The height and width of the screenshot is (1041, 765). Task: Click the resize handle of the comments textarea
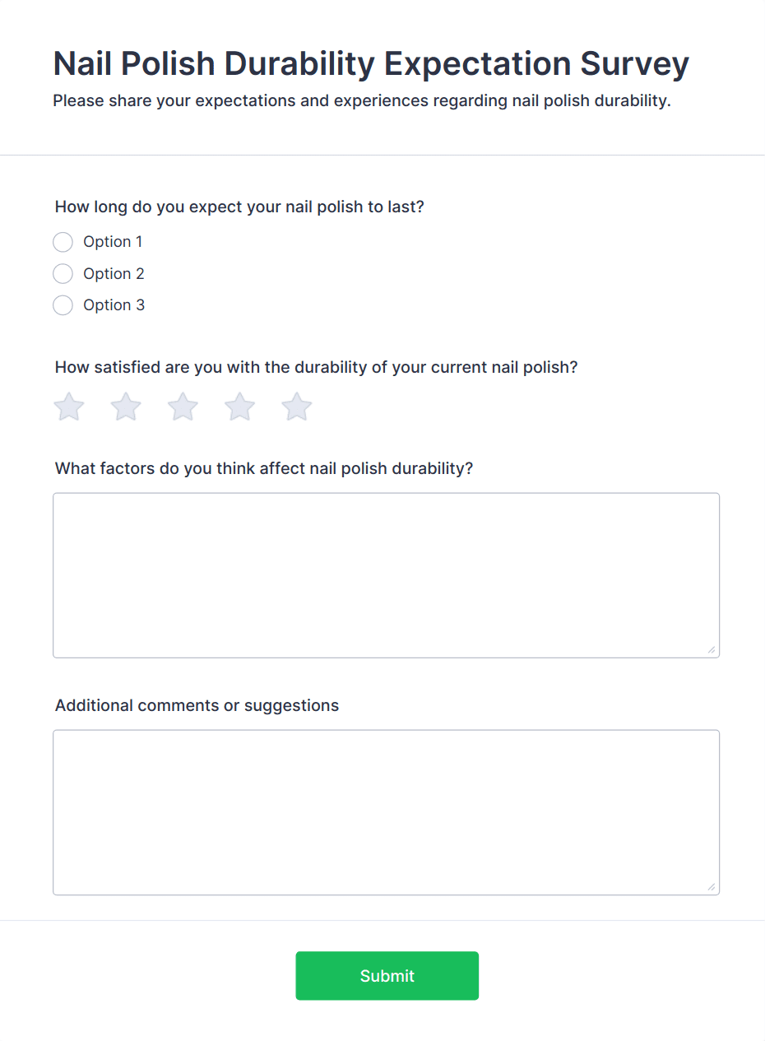[x=712, y=887]
